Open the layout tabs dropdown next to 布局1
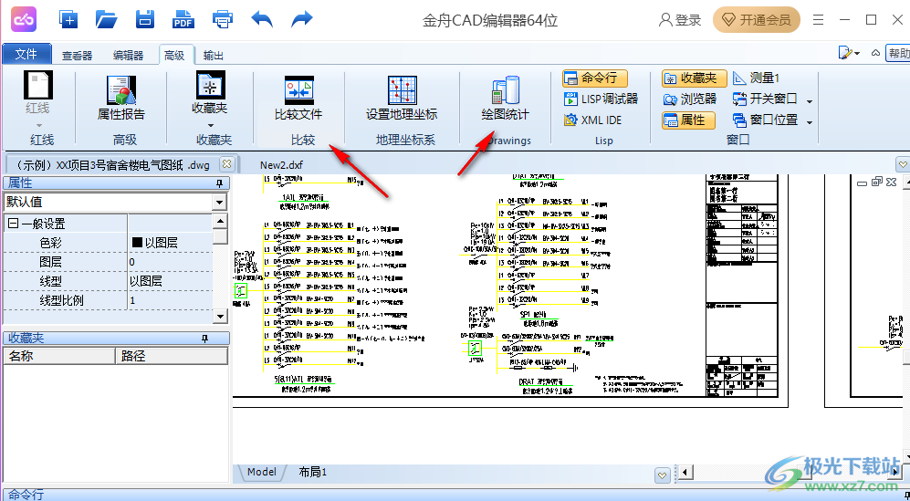910x501 pixels. click(x=663, y=475)
